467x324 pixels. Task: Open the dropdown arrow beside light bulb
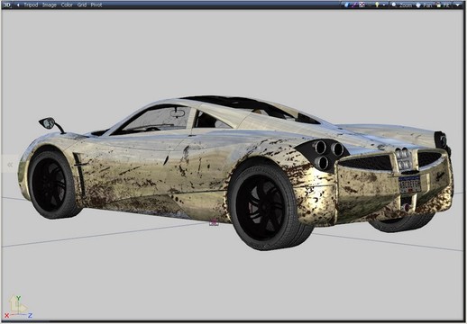click(x=384, y=5)
